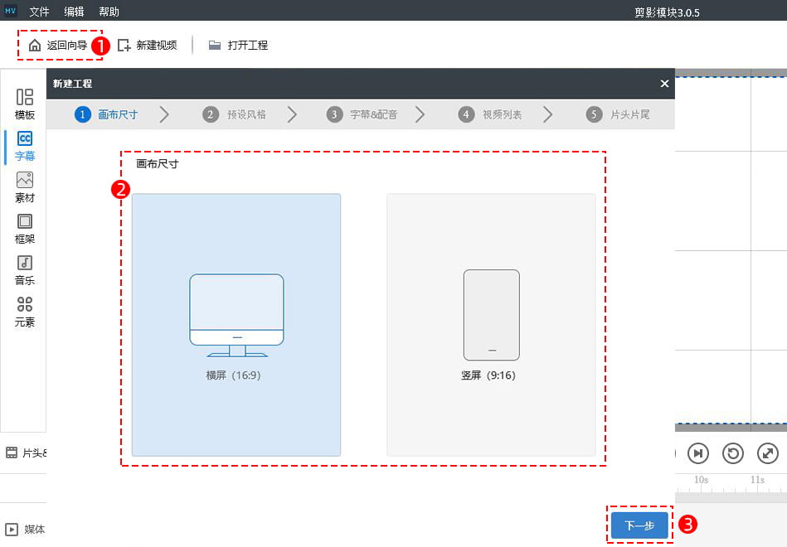
Task: Open the 帮助 menu
Action: [x=109, y=12]
